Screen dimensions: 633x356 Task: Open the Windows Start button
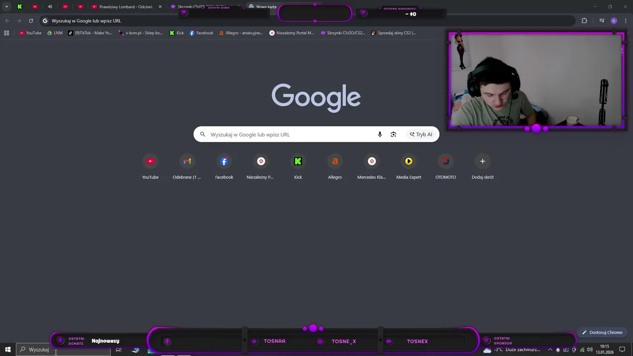coord(8,350)
